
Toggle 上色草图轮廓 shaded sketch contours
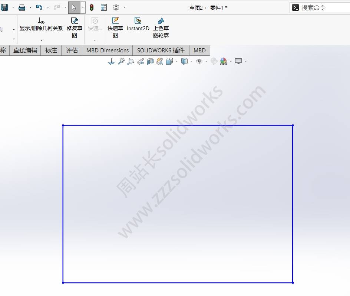161,28
